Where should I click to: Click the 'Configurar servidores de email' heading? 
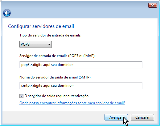pos(41,26)
